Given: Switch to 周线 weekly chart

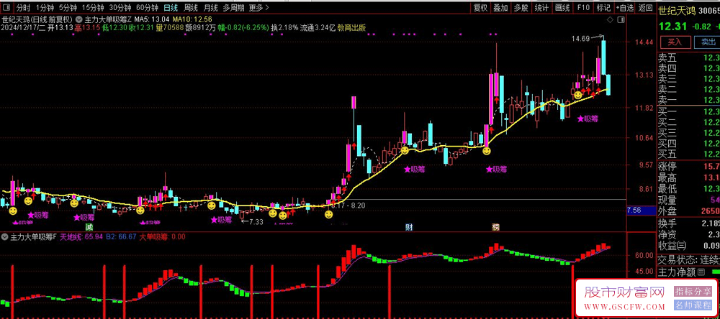Looking at the screenshot, I should tap(191, 8).
